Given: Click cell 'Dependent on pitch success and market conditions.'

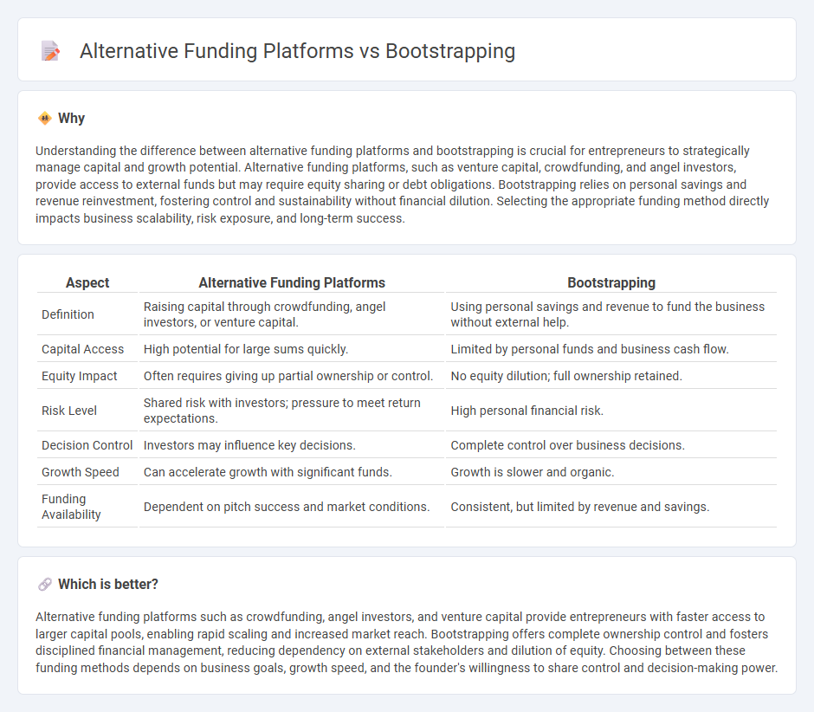Looking at the screenshot, I should point(292,507).
